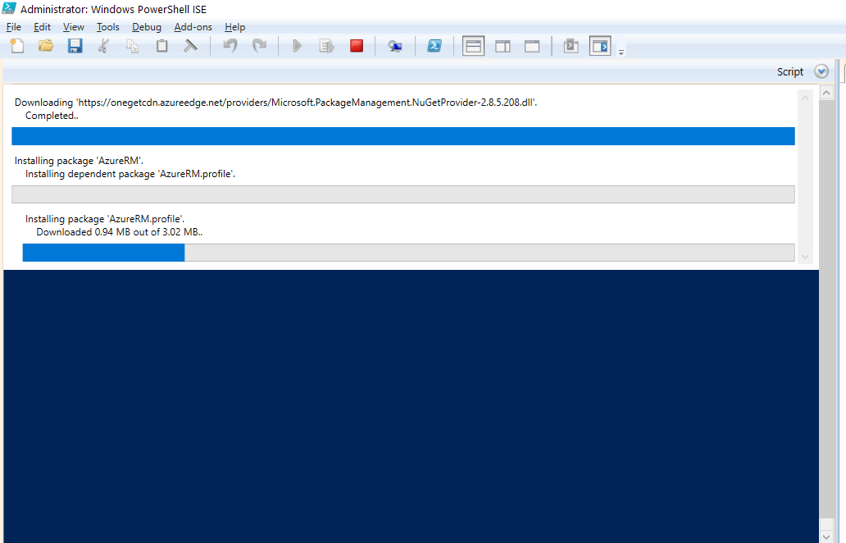846x543 pixels.
Task: Open a New Remote PowerShell Tab
Action: (x=395, y=46)
